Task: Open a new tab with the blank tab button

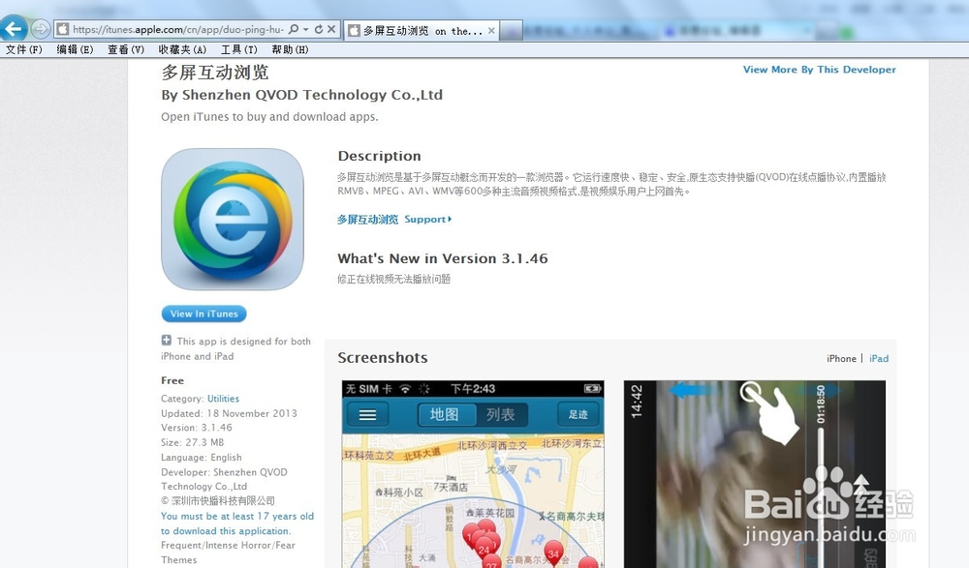Action: [x=511, y=30]
